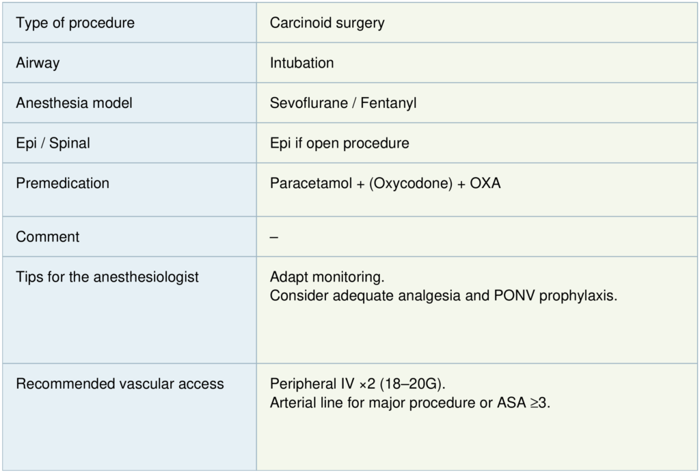Image resolution: width=700 pixels, height=473 pixels.
Task: Select the 'Carcinoid surgery' value
Action: 327,23
